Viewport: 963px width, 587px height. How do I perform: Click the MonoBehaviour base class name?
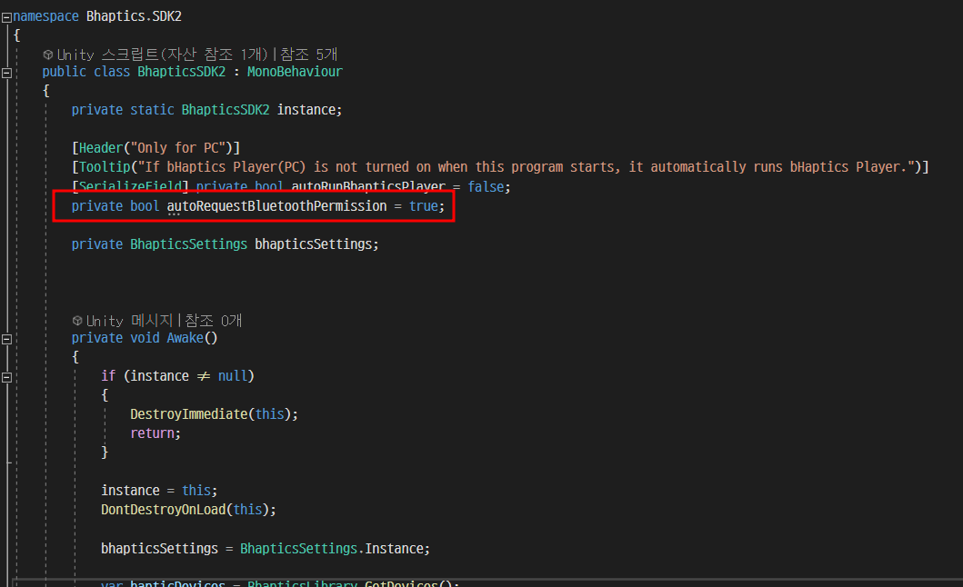tap(295, 72)
